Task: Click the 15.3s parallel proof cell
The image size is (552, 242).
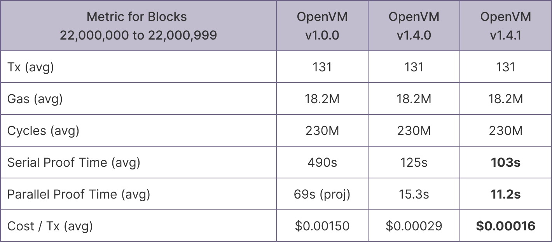Action: (x=414, y=194)
